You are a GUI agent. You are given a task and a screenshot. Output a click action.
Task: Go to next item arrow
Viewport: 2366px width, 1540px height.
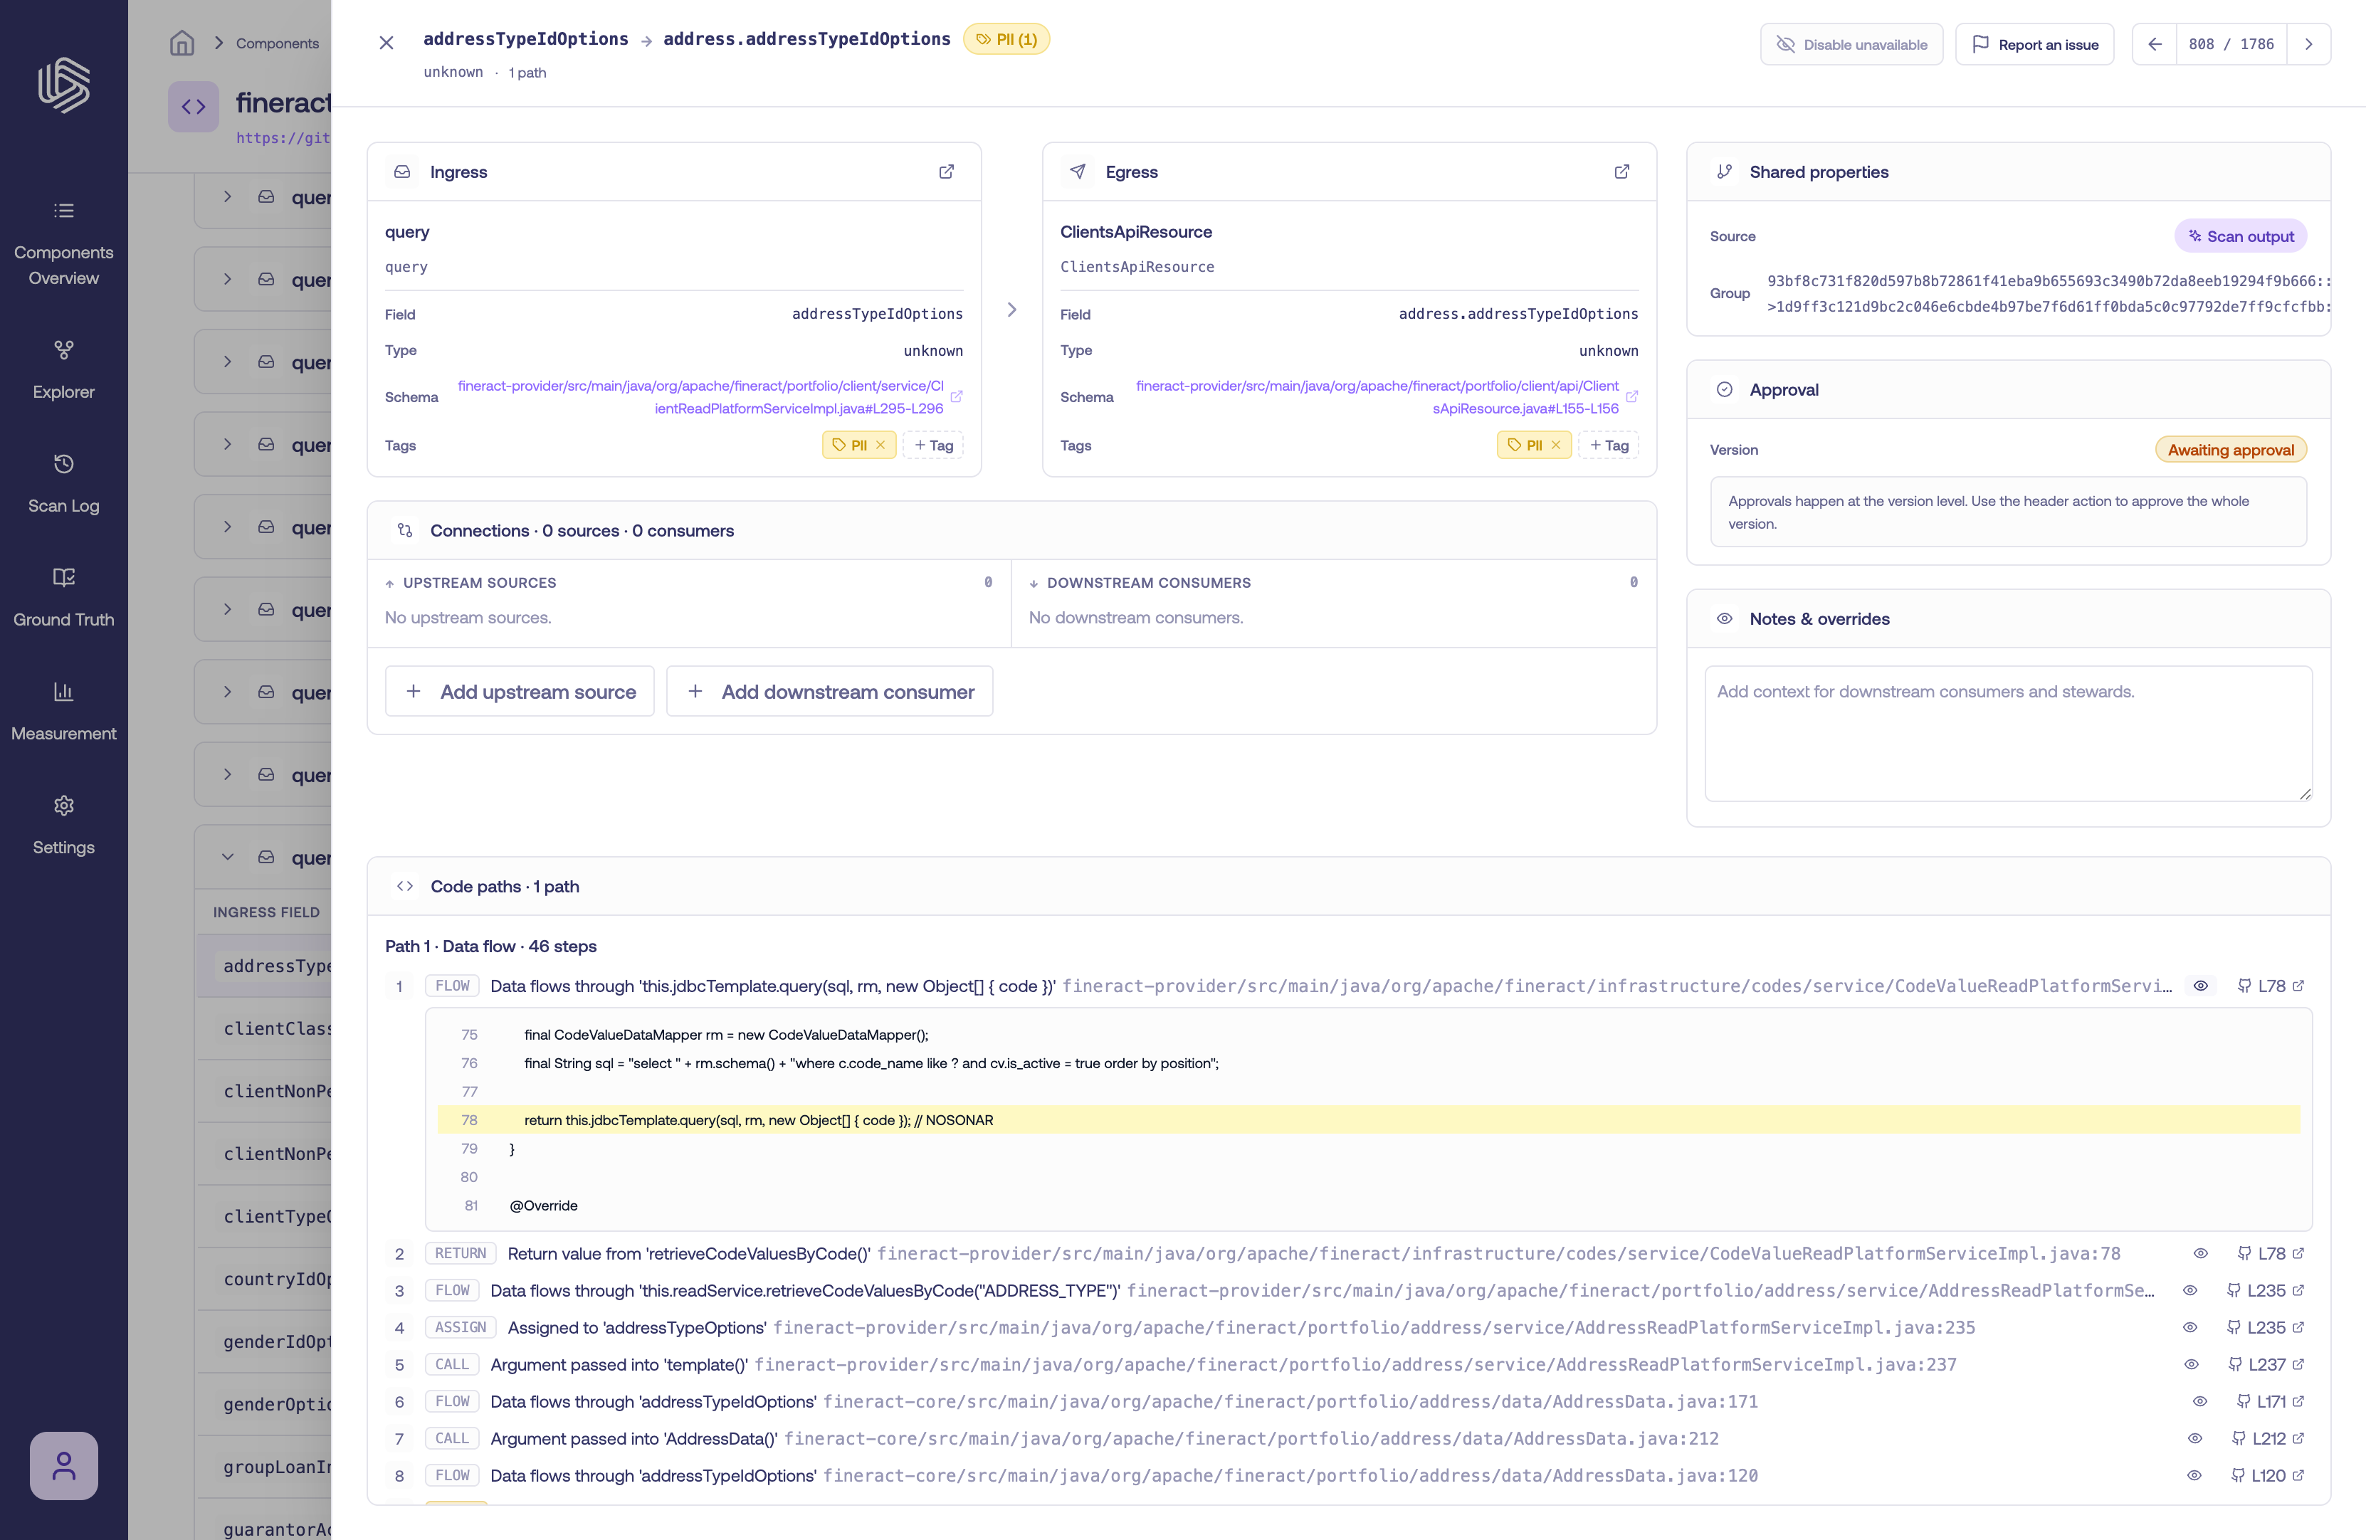pyautogui.click(x=2308, y=43)
